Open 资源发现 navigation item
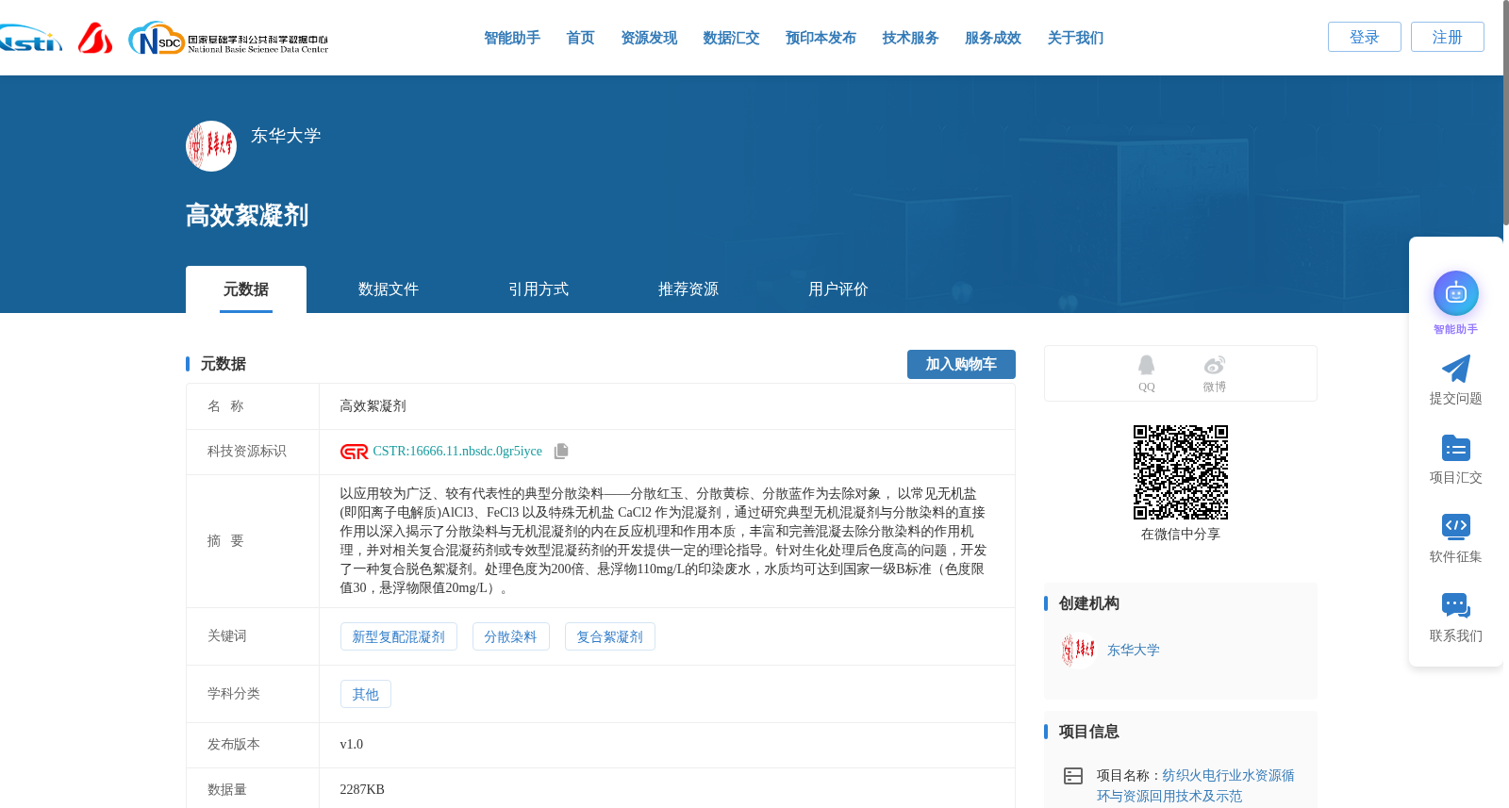 coord(649,38)
